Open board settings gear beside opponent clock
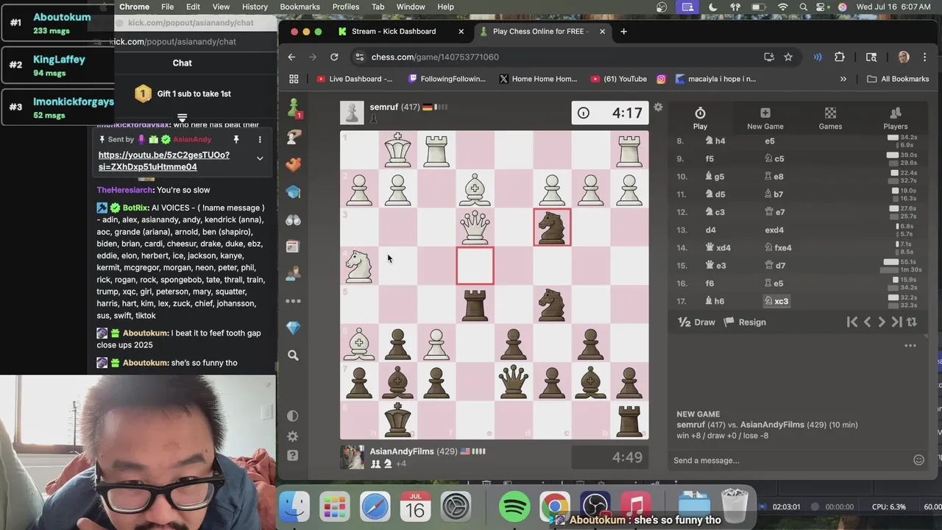 (658, 107)
